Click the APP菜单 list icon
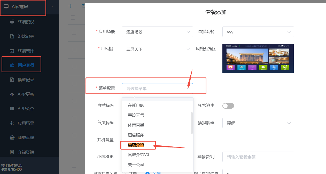 tap(12, 109)
